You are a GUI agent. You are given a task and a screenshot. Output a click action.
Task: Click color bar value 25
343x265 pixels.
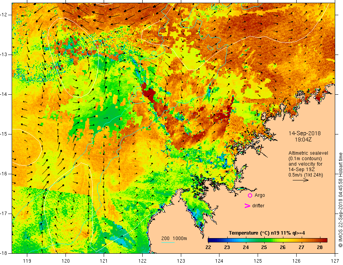(264, 247)
